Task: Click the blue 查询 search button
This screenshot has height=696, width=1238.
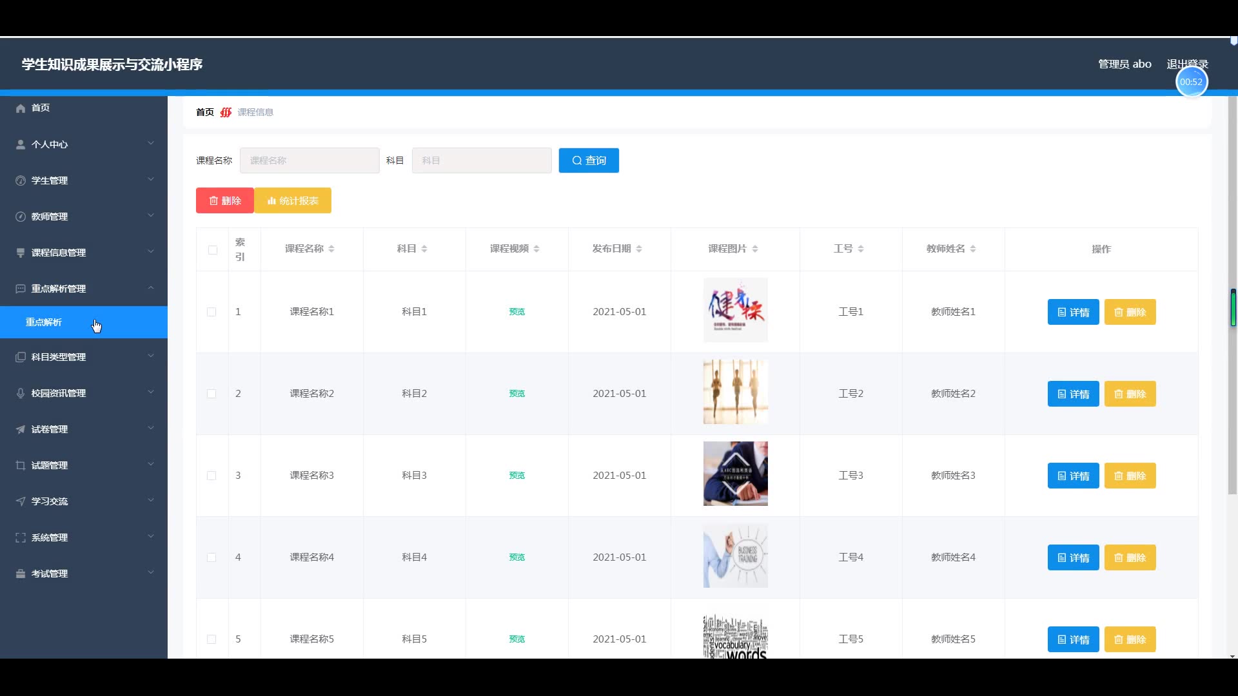Action: click(589, 160)
